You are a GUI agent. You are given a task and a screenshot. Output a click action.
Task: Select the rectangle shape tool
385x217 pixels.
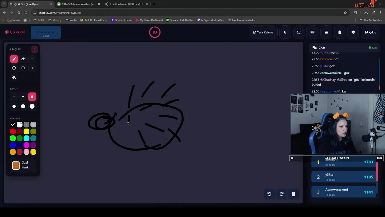23,68
